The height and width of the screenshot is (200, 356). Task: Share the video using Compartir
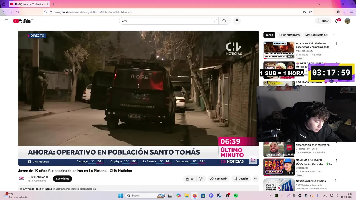218,179
